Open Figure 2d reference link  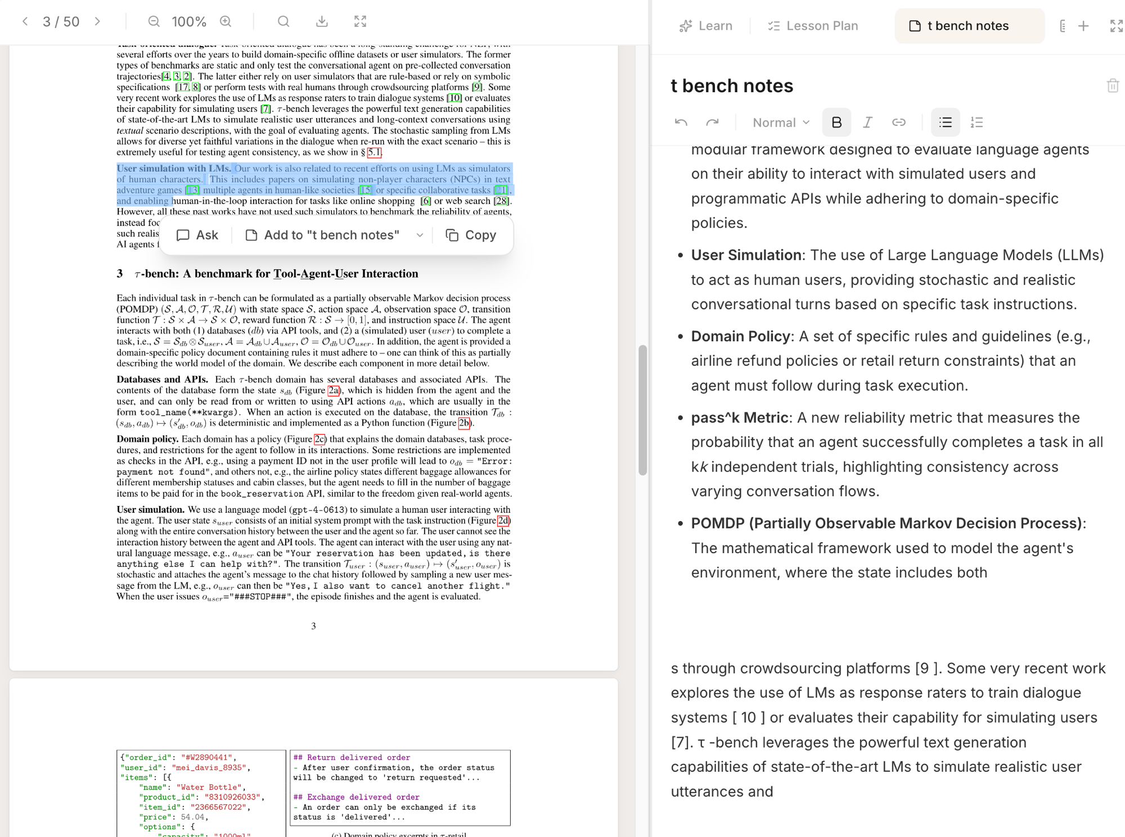[503, 521]
